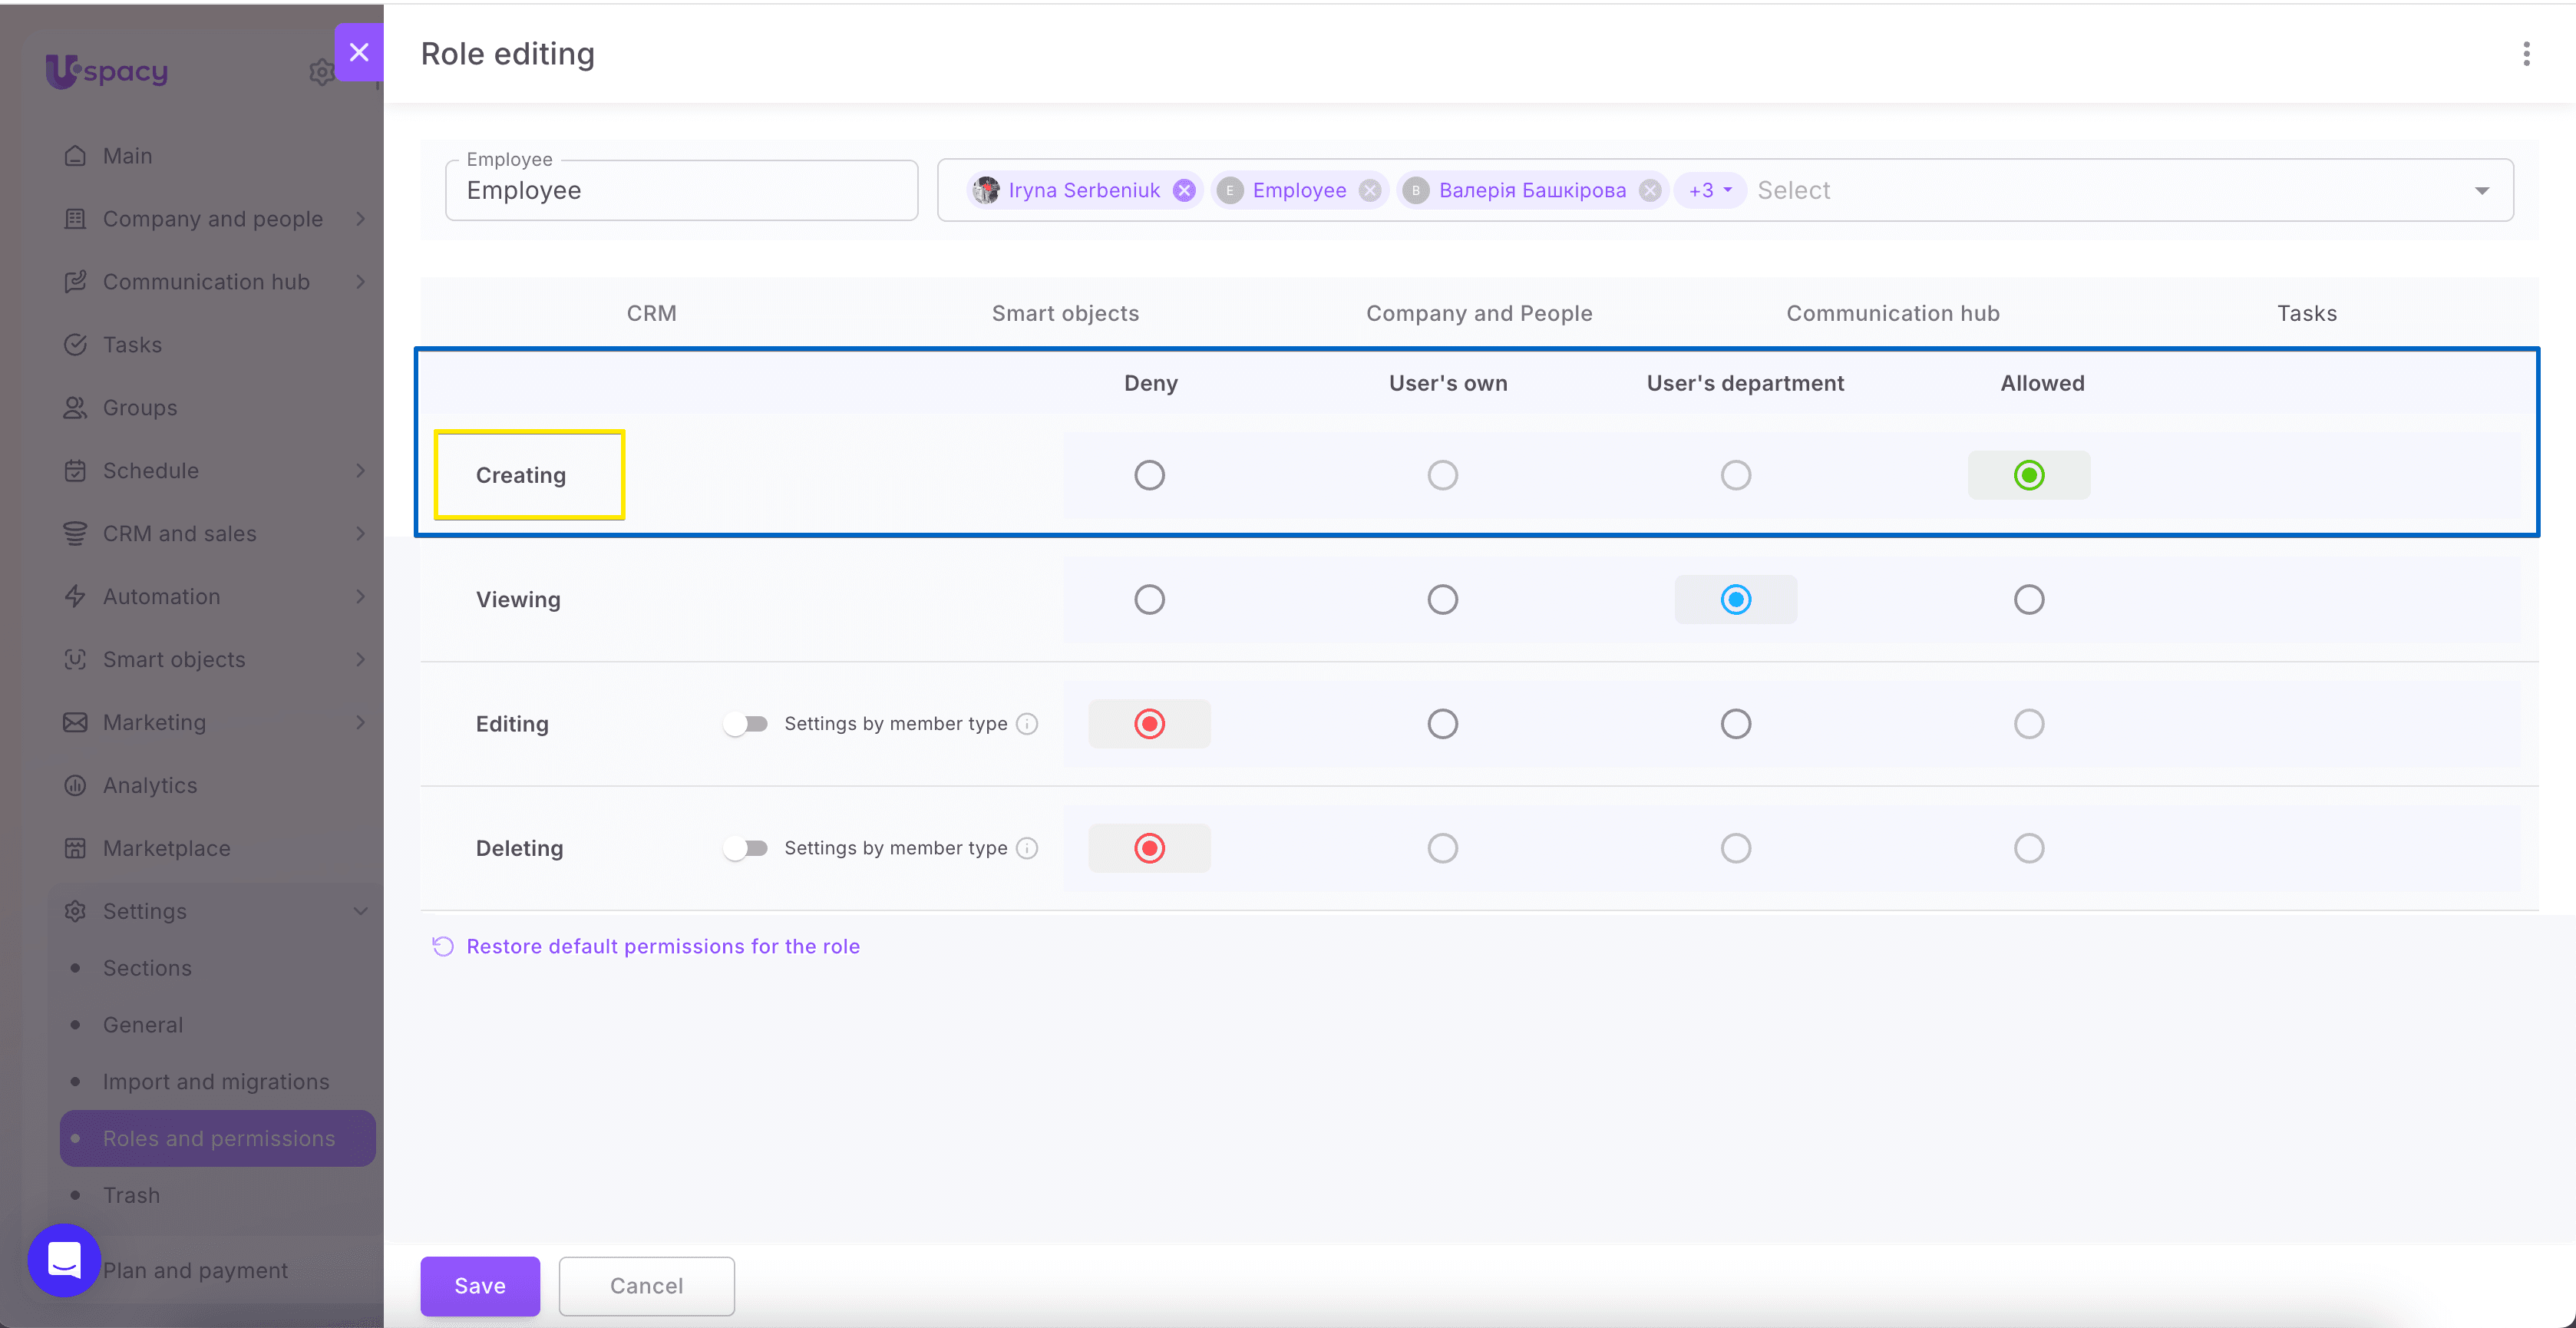Set Creating permission to User's own
The image size is (2576, 1328).
1443,475
